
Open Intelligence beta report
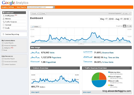(10, 16)
